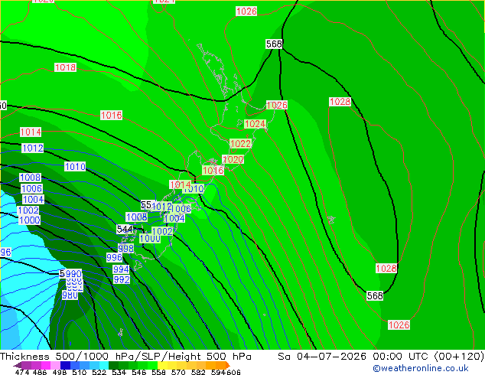
Task: Click the blue 980 isobar label
Action: (70, 295)
